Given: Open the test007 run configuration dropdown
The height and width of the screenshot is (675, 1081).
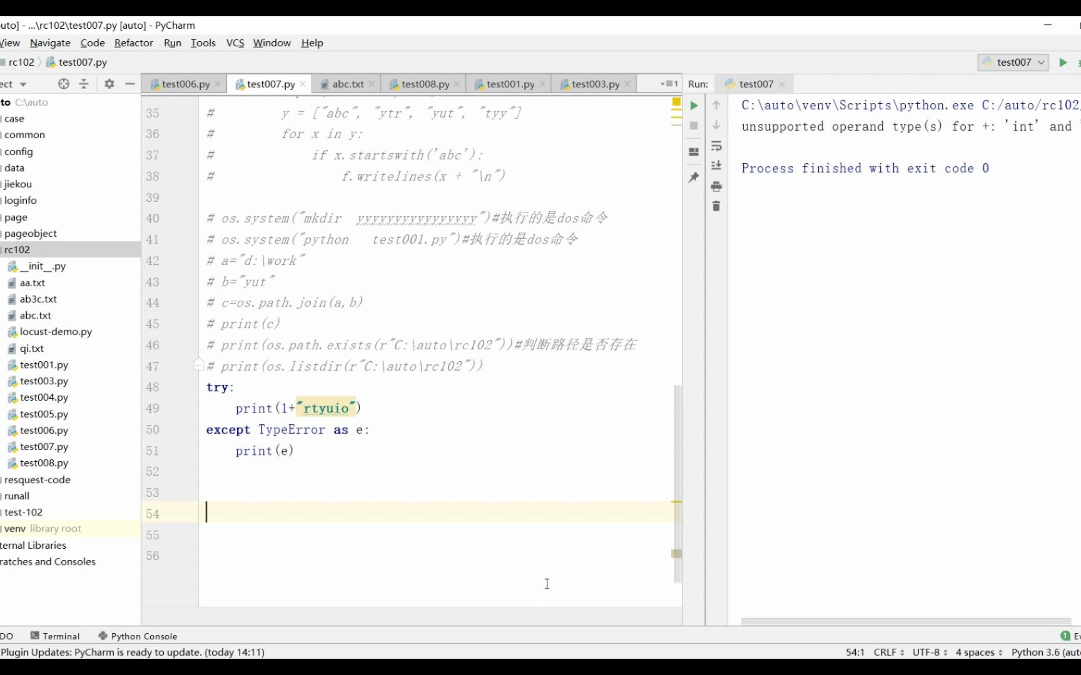Looking at the screenshot, I should click(x=1013, y=62).
